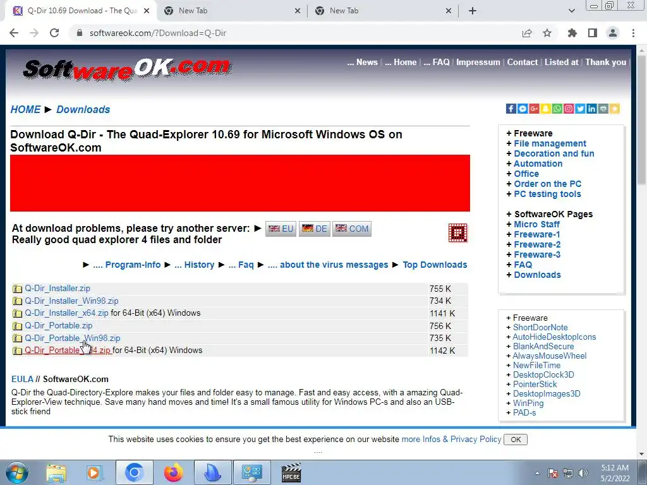Launch Firefox from the taskbar
The image size is (647, 485).
pos(173,472)
